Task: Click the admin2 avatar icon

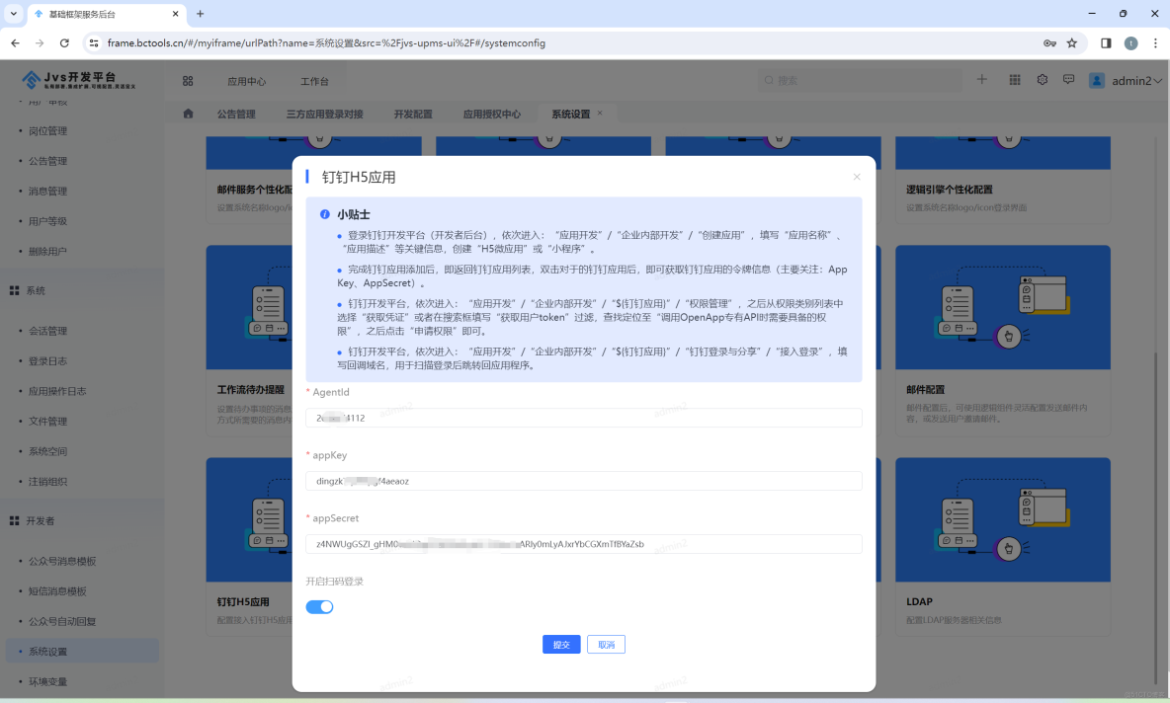Action: click(1097, 80)
